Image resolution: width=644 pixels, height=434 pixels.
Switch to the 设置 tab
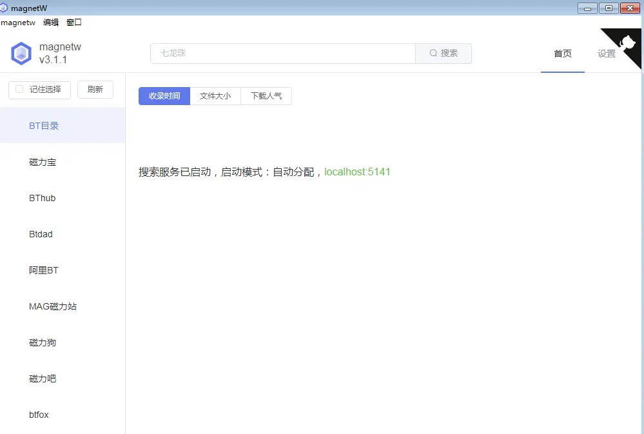coord(607,54)
